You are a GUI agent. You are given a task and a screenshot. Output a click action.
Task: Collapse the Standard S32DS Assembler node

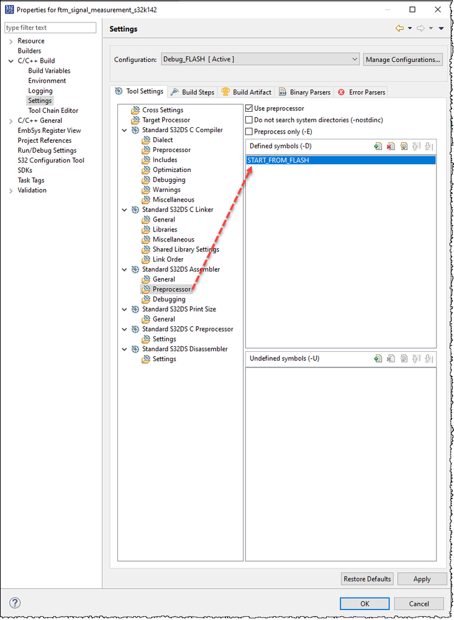pos(124,269)
